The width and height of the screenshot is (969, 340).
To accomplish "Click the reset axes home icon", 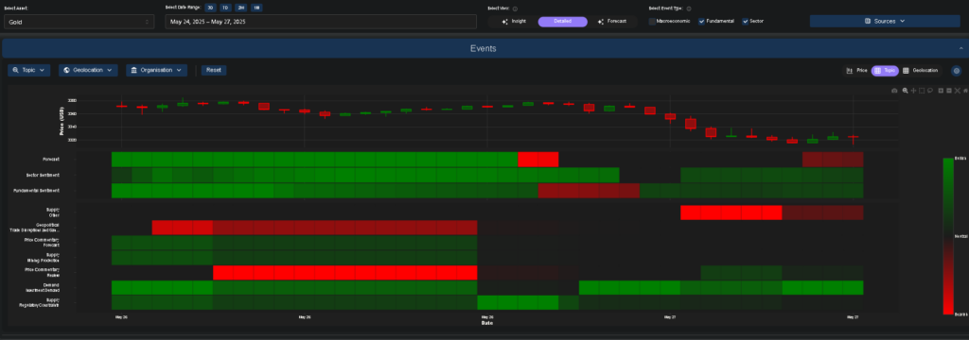I will [x=965, y=91].
